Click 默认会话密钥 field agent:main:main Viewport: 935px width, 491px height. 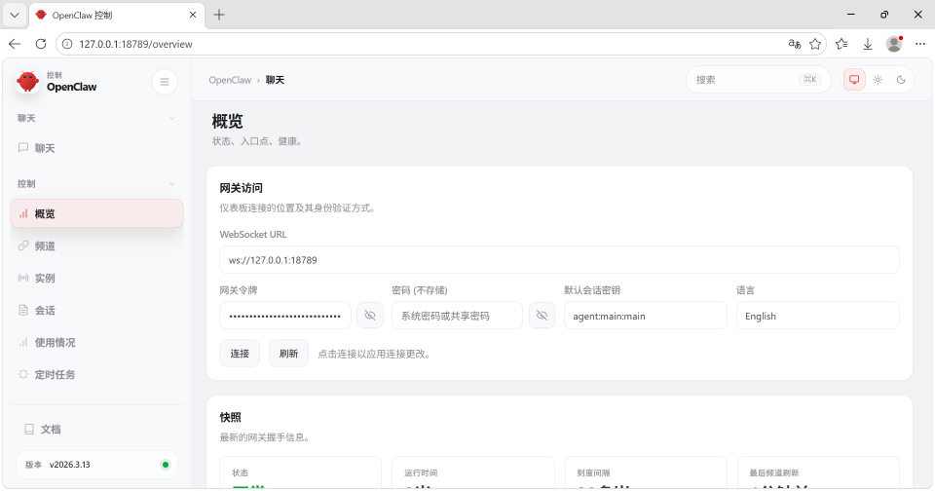[645, 316]
